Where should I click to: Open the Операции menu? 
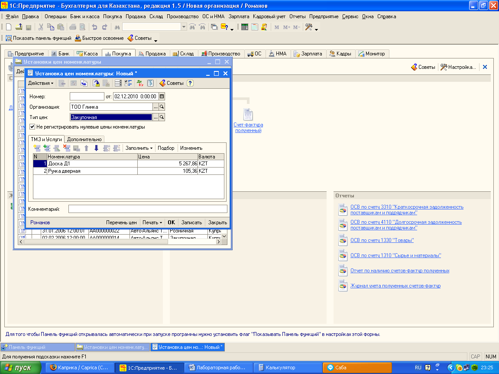pos(55,16)
